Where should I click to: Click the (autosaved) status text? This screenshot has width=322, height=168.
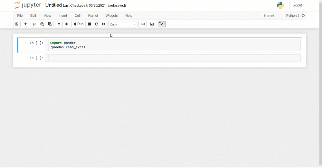pos(117,5)
